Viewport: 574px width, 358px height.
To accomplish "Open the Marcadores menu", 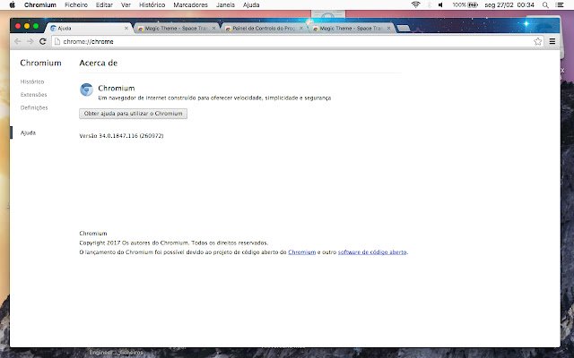I will click(x=190, y=4).
